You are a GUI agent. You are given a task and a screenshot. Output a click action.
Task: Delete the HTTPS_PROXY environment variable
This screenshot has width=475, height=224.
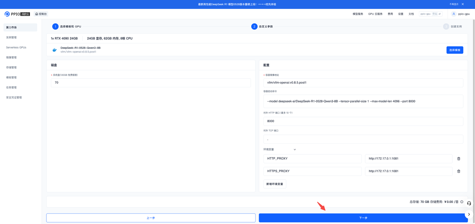(459, 171)
